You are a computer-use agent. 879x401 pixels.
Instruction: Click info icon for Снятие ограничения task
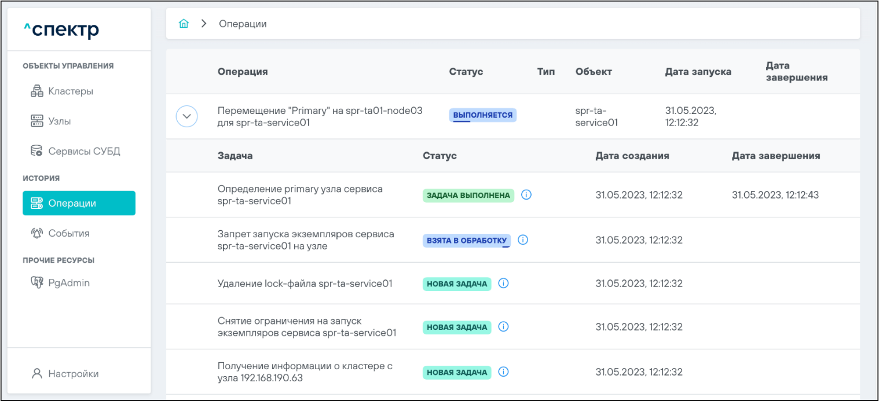[x=503, y=327]
